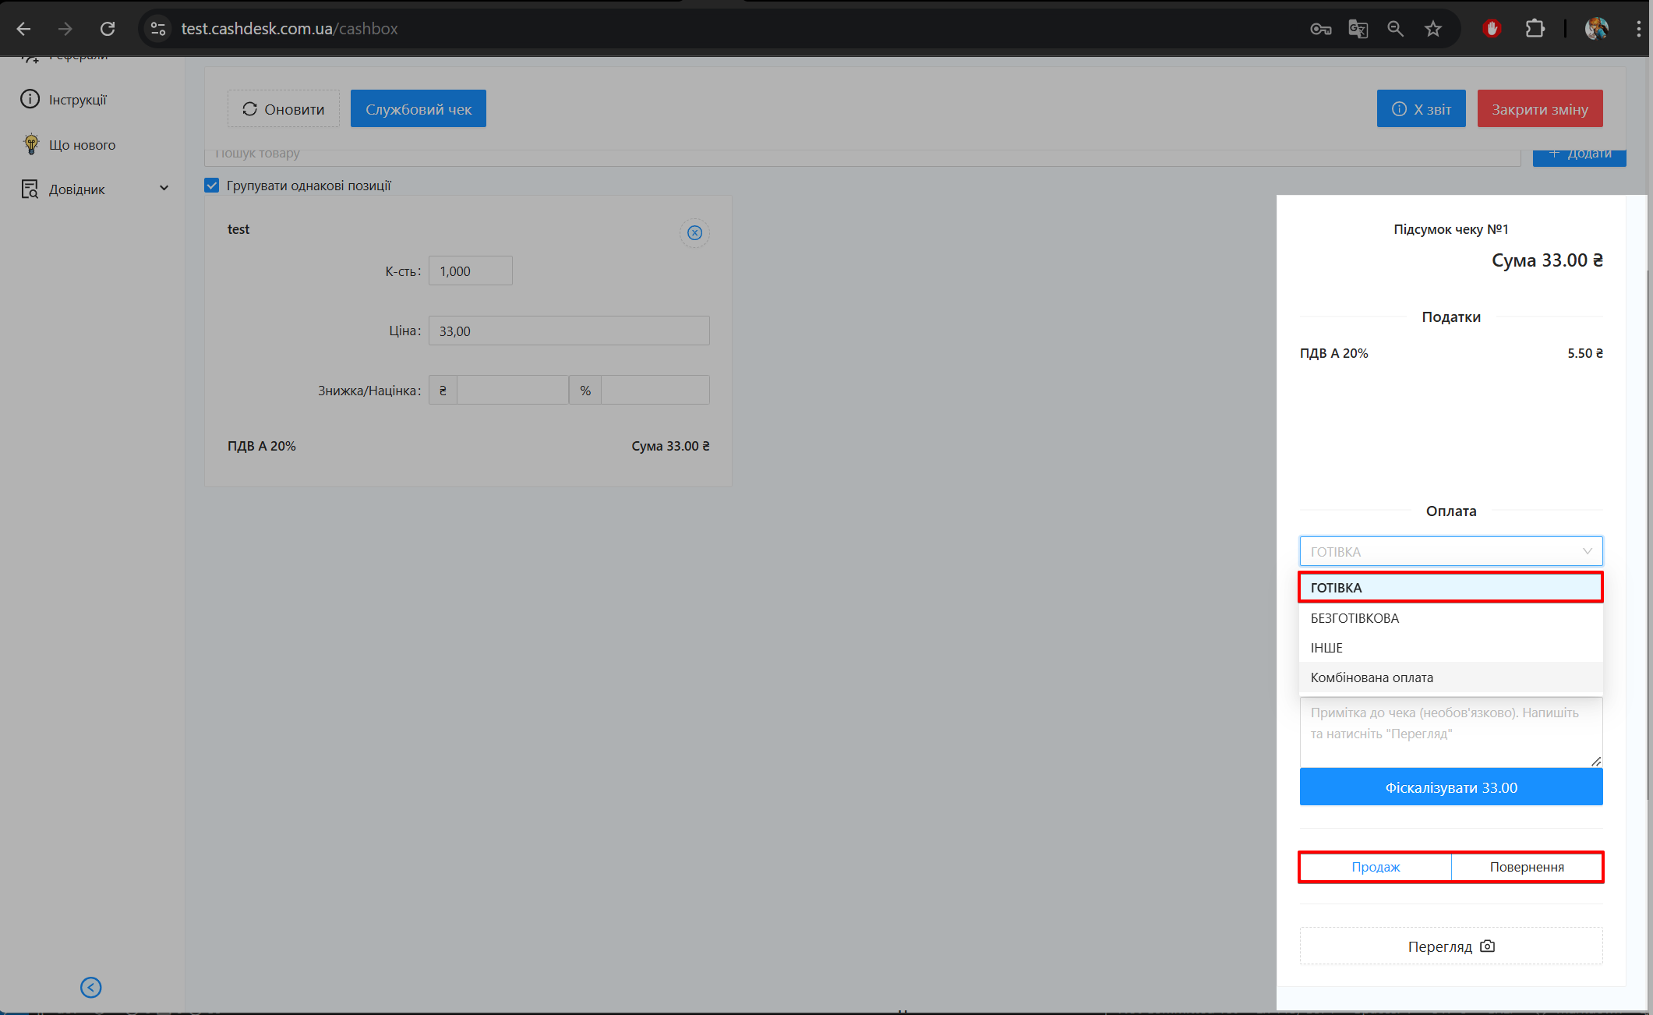Bookmark the page with the star icon
The height and width of the screenshot is (1015, 1653).
click(1432, 29)
